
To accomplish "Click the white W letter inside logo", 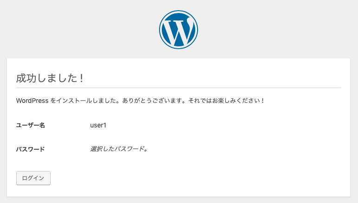I will (179, 31).
